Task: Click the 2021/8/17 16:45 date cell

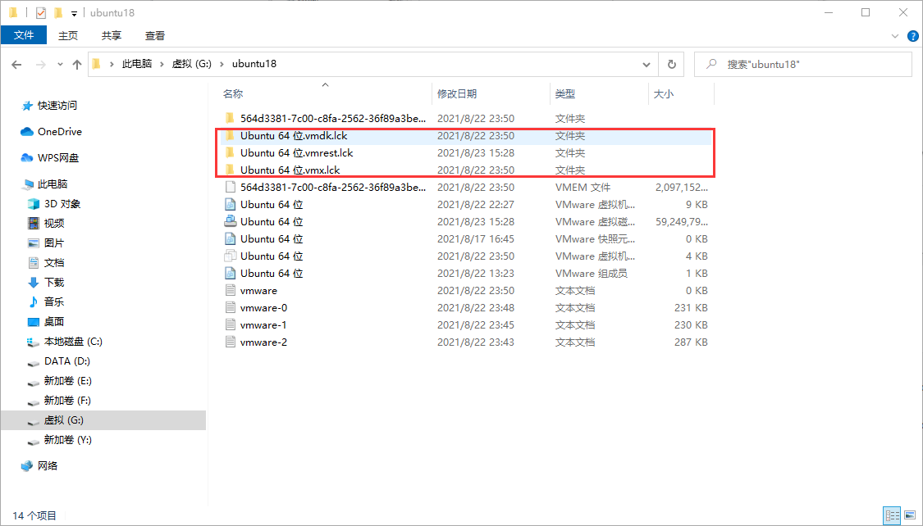Action: 476,238
